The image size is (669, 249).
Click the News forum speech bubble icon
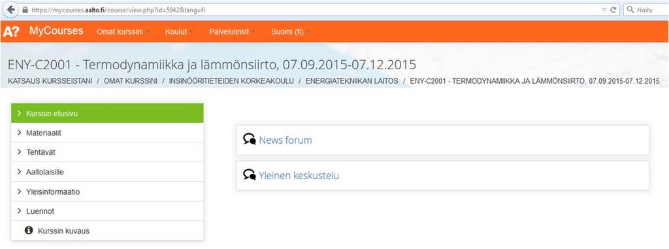pyautogui.click(x=250, y=139)
